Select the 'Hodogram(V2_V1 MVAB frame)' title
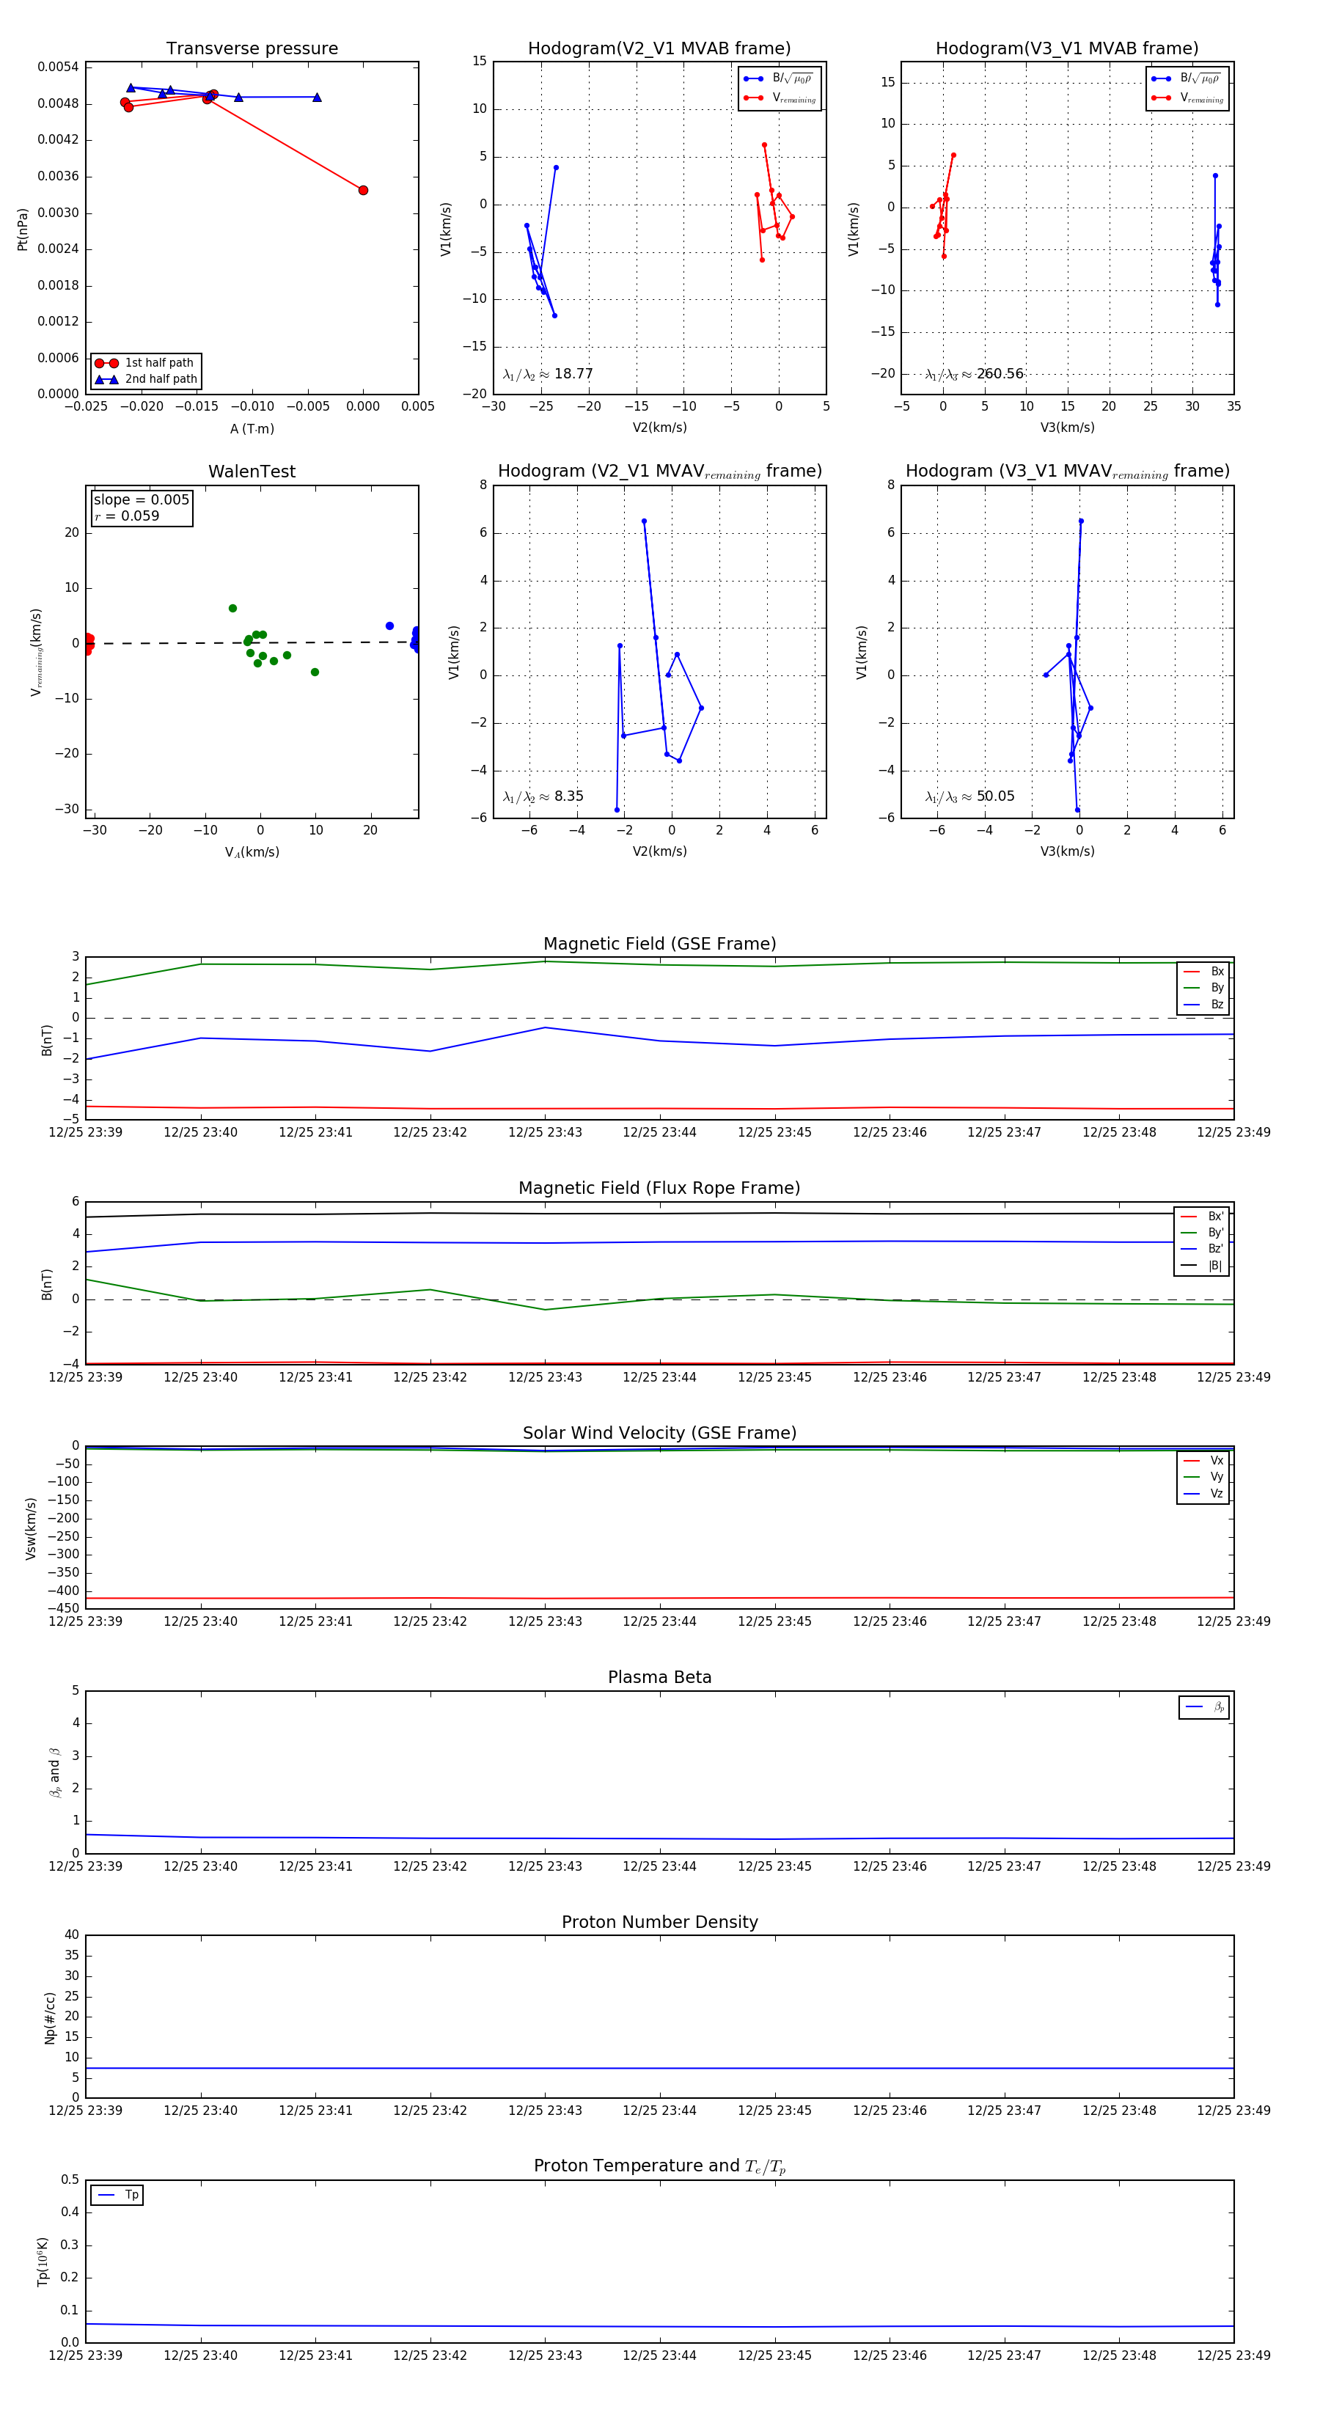This screenshot has width=1320, height=2420. pos(659,49)
